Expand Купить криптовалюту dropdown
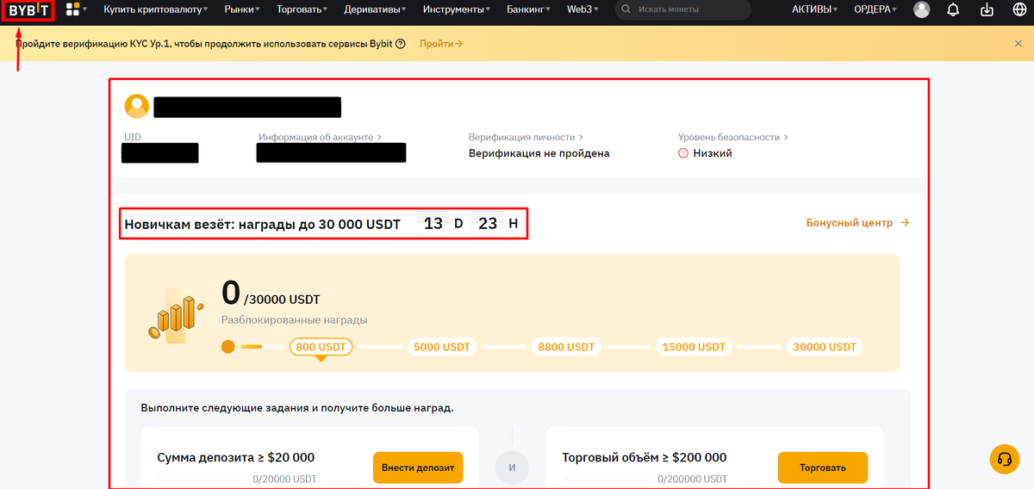The height and width of the screenshot is (489, 1034). pos(156,10)
